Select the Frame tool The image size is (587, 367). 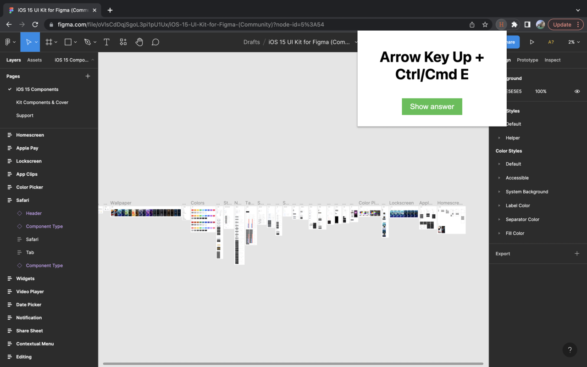(49, 42)
